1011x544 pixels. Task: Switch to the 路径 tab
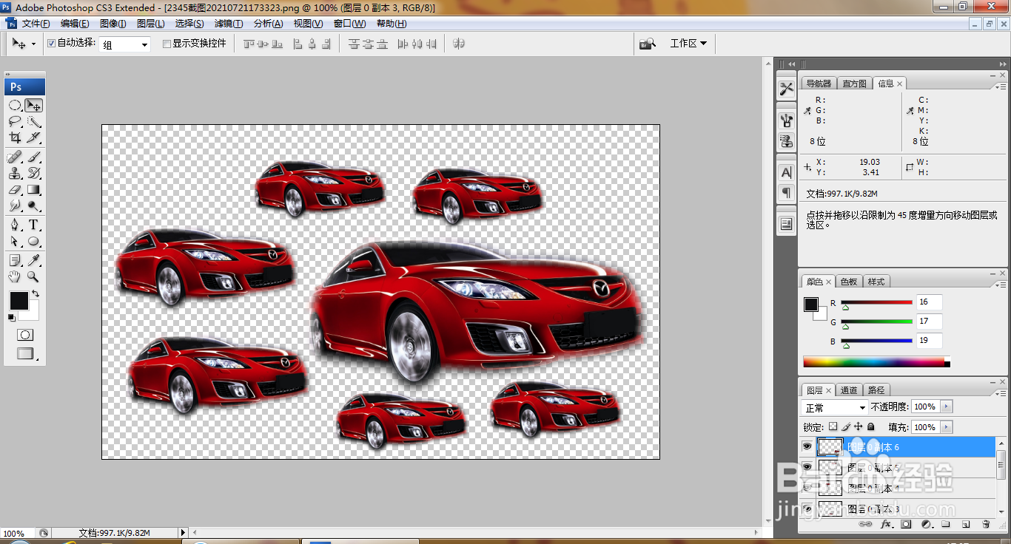click(x=876, y=390)
